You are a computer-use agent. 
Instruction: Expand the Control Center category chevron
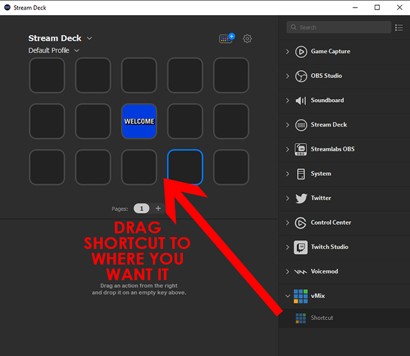point(288,222)
